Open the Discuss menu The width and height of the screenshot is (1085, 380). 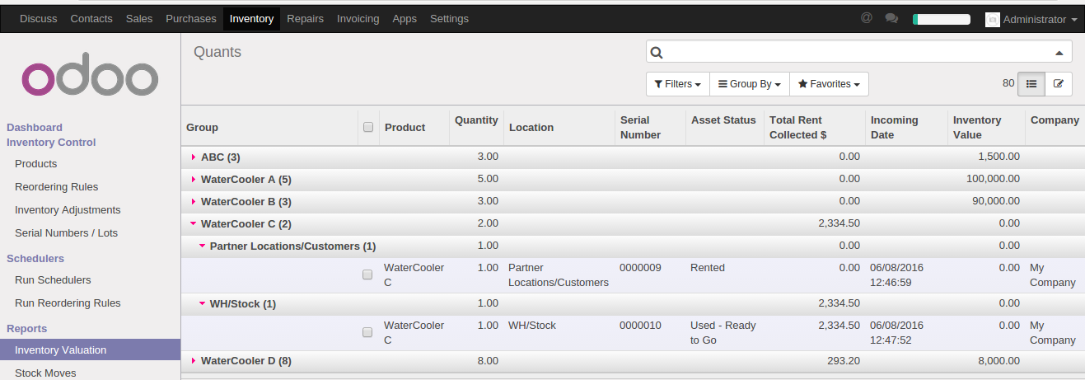[x=39, y=18]
